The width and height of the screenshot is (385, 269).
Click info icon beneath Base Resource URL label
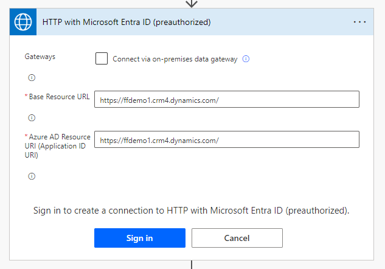coord(32,117)
